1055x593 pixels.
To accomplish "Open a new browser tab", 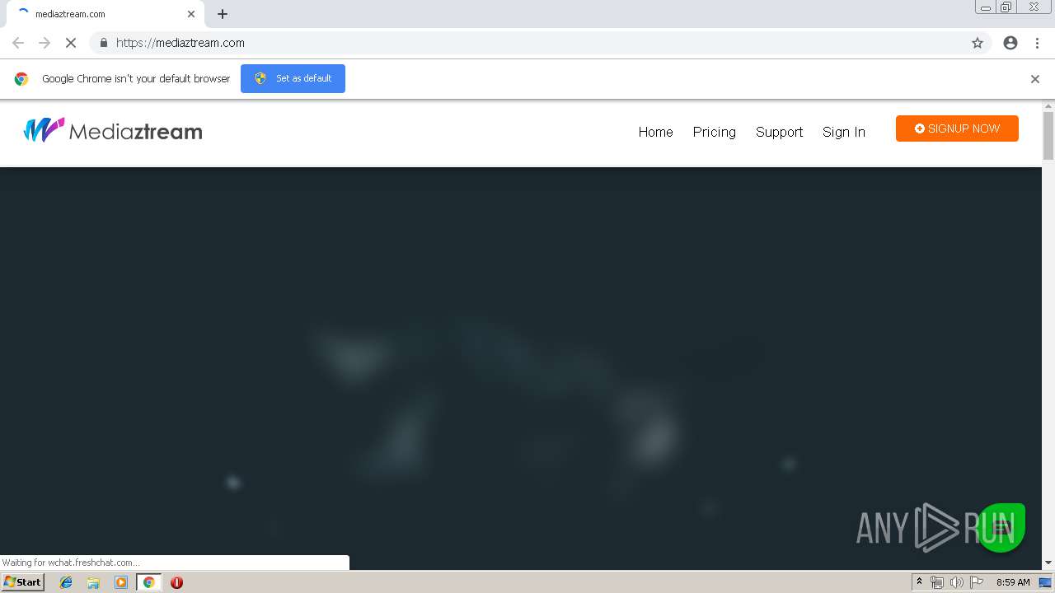I will pyautogui.click(x=223, y=14).
